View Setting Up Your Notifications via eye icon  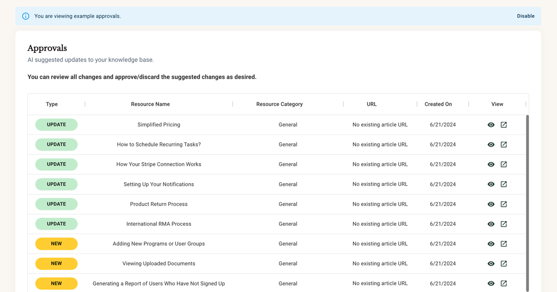click(x=491, y=184)
